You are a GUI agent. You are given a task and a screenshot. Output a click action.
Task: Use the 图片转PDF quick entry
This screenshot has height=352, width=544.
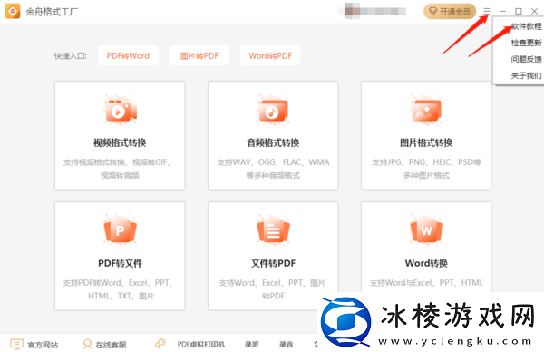click(x=199, y=55)
